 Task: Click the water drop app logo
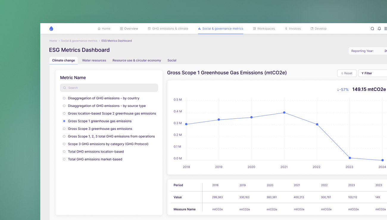point(51,29)
